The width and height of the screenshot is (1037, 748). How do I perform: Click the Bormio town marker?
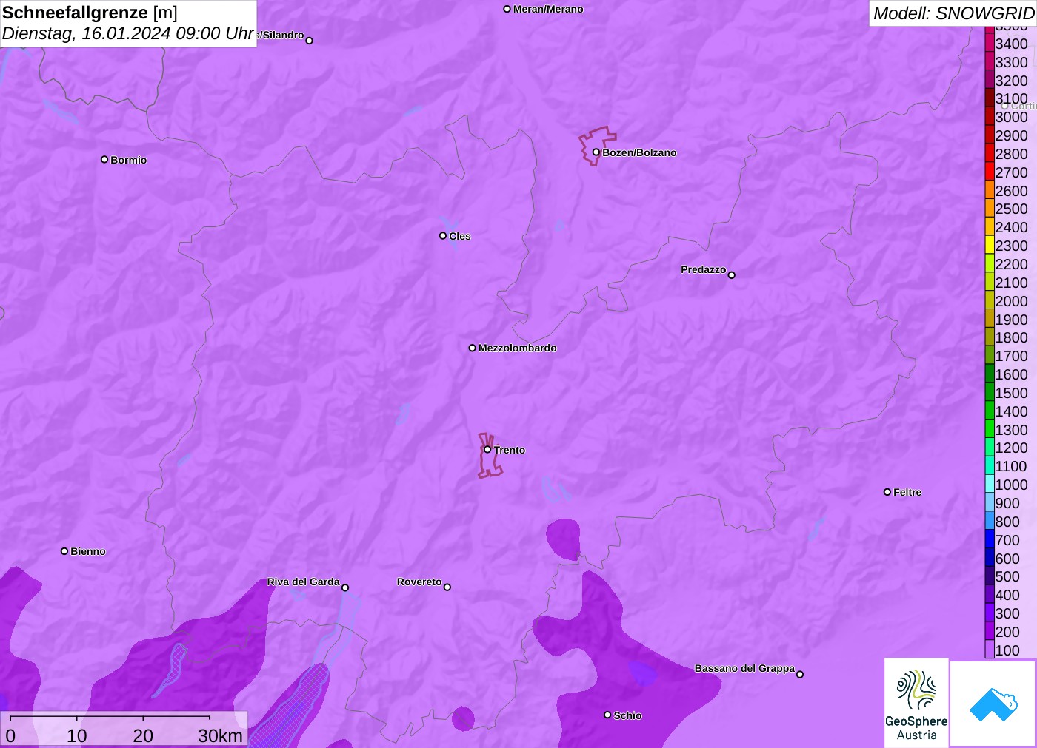click(x=104, y=159)
